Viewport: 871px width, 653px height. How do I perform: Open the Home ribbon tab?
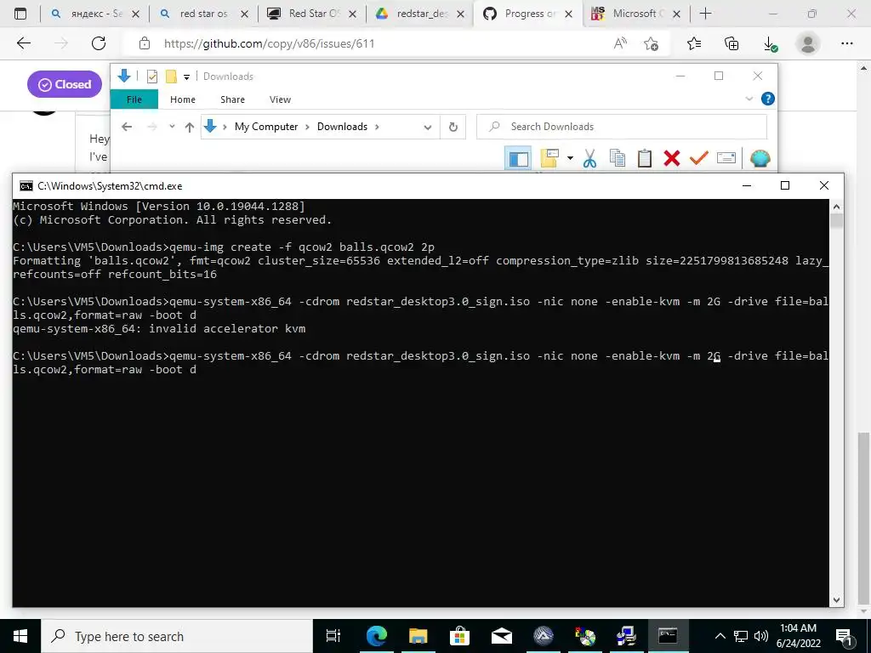[183, 99]
